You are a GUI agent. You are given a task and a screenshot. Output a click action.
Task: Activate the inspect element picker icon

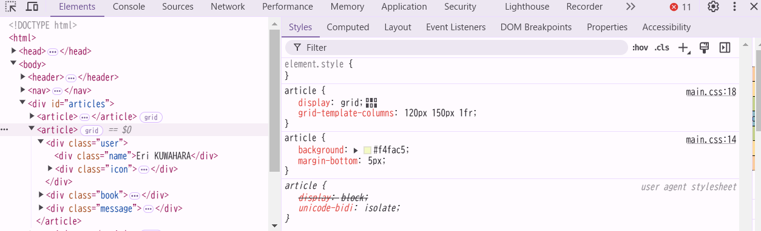tap(10, 7)
